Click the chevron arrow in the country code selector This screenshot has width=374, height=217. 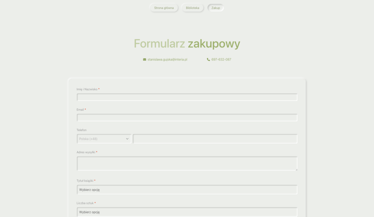127,139
